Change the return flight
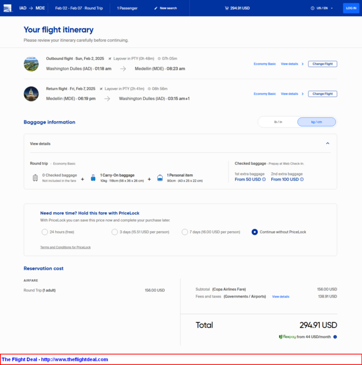Image resolution: width=362 pixels, height=365 pixels. point(323,94)
